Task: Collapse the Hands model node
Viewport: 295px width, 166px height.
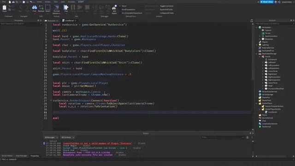Action: pos(260,57)
